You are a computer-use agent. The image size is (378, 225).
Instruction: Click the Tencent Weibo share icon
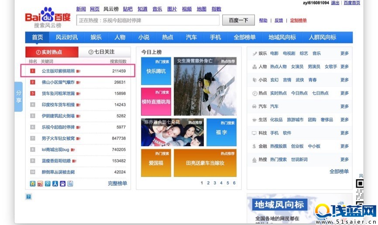click(x=48, y=184)
